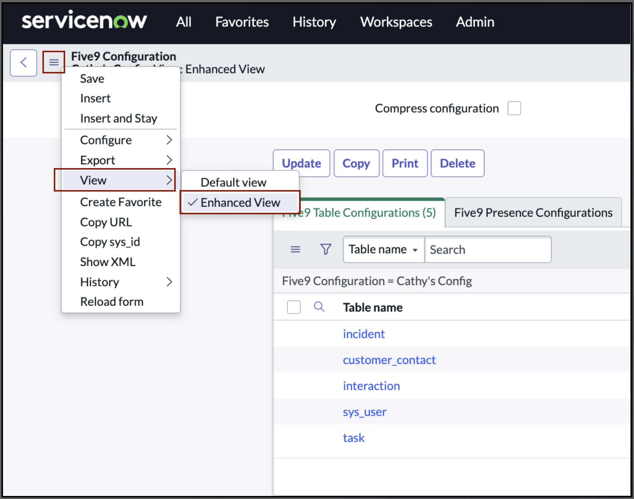The image size is (634, 499).
Task: Select Enhanced View in the submenu
Action: click(x=240, y=203)
